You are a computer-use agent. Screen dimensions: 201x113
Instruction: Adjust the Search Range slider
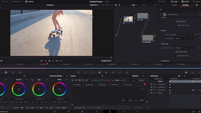point(175,35)
